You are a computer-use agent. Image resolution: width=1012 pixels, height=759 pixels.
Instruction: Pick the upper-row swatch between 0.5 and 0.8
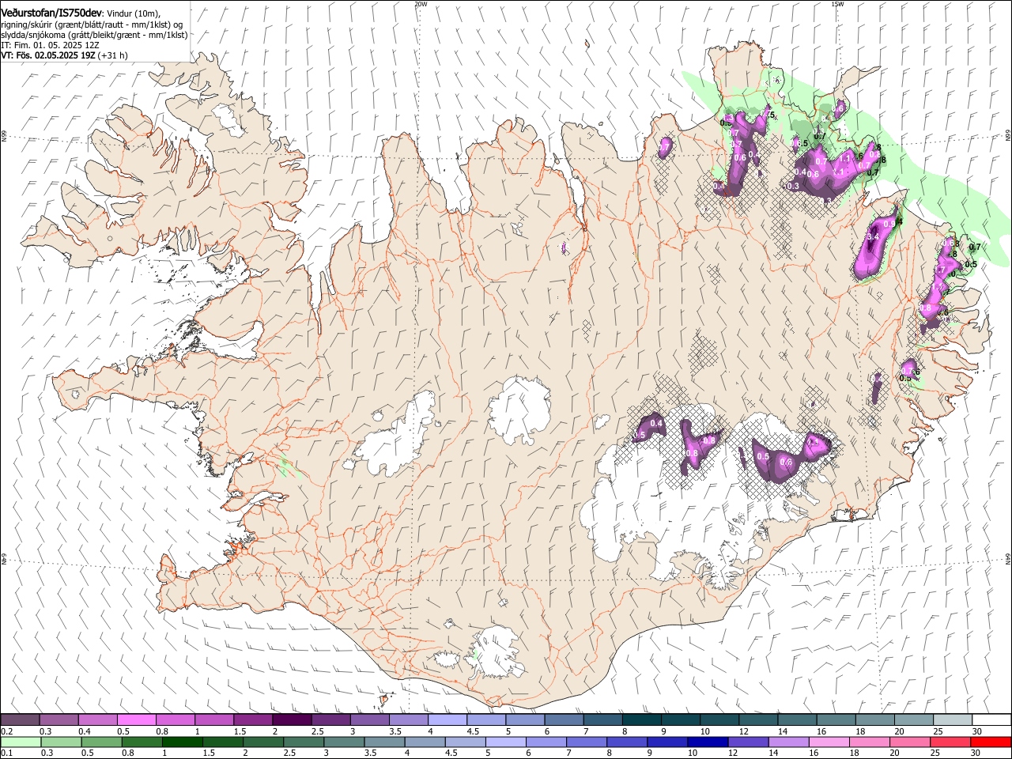click(x=136, y=720)
